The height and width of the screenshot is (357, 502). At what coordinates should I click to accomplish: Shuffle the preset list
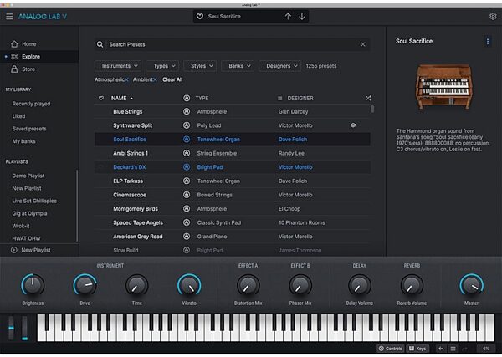pos(368,98)
